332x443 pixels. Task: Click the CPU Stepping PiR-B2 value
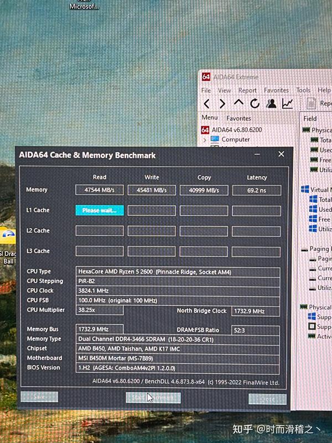click(x=178, y=281)
